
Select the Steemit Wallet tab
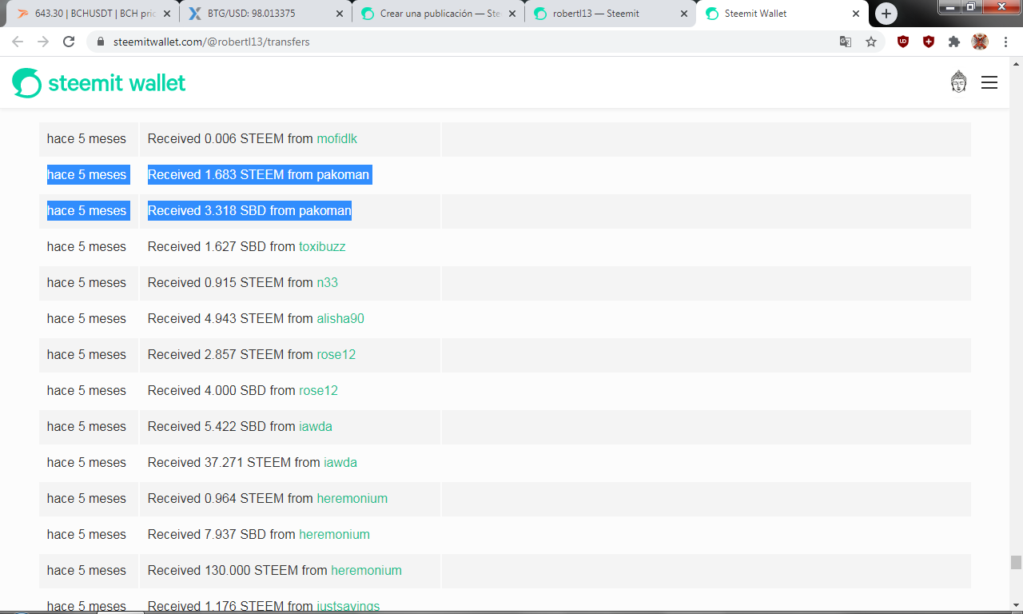tap(783, 14)
